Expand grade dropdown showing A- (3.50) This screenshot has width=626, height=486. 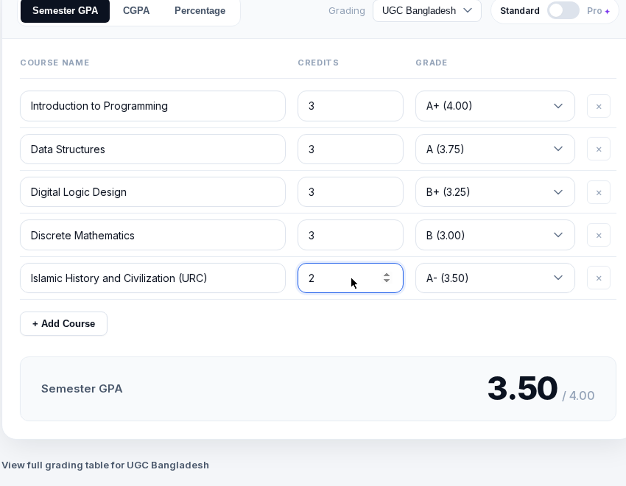[495, 278]
